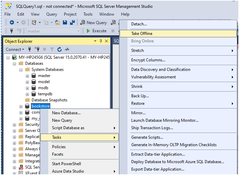Click the Refresh icon in Object Explorer
The height and width of the screenshot is (175, 239).
(59, 49)
